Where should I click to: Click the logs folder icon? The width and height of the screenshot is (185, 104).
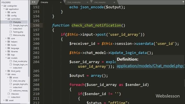pyautogui.click(x=9, y=55)
